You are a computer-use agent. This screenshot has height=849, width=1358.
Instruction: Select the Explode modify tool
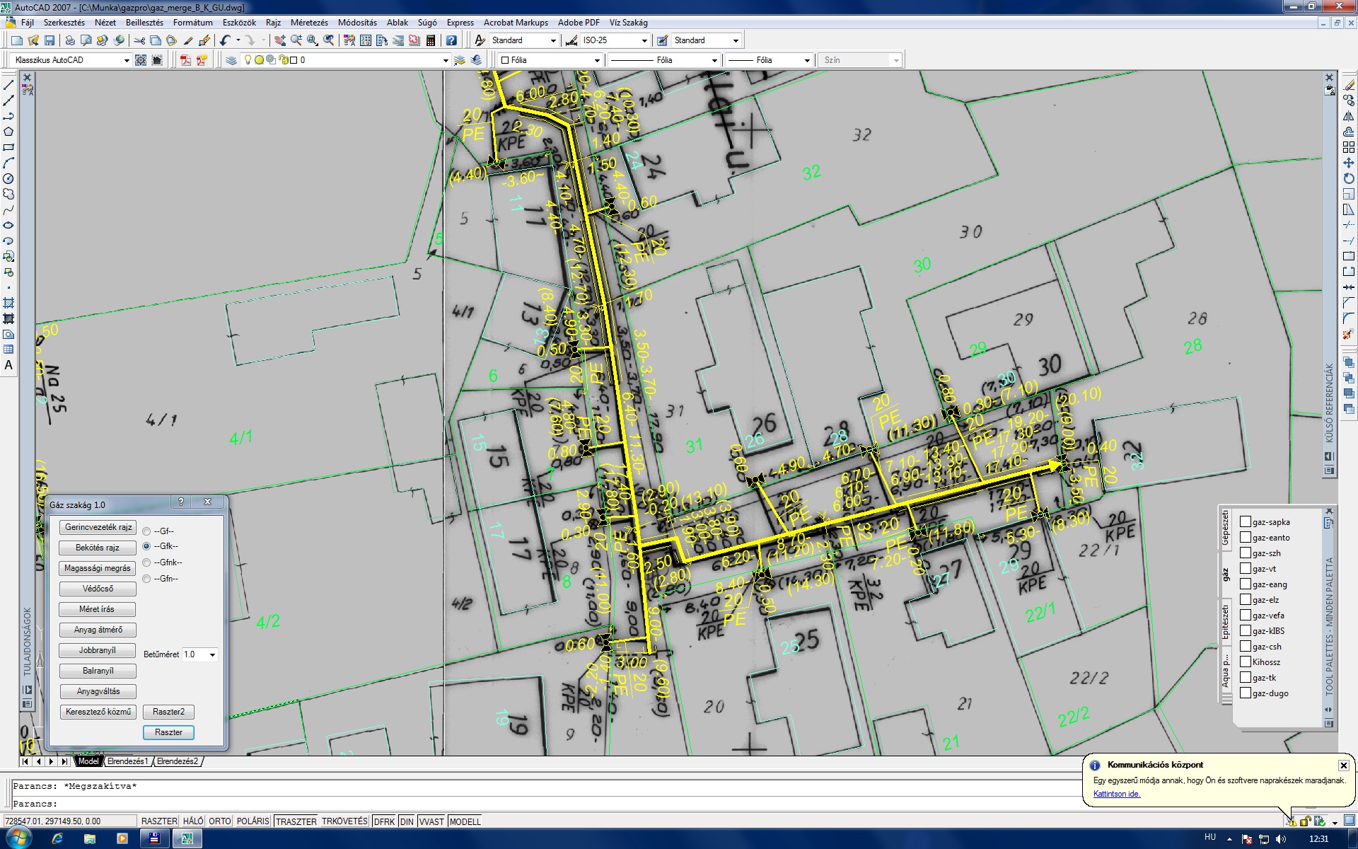point(1349,334)
